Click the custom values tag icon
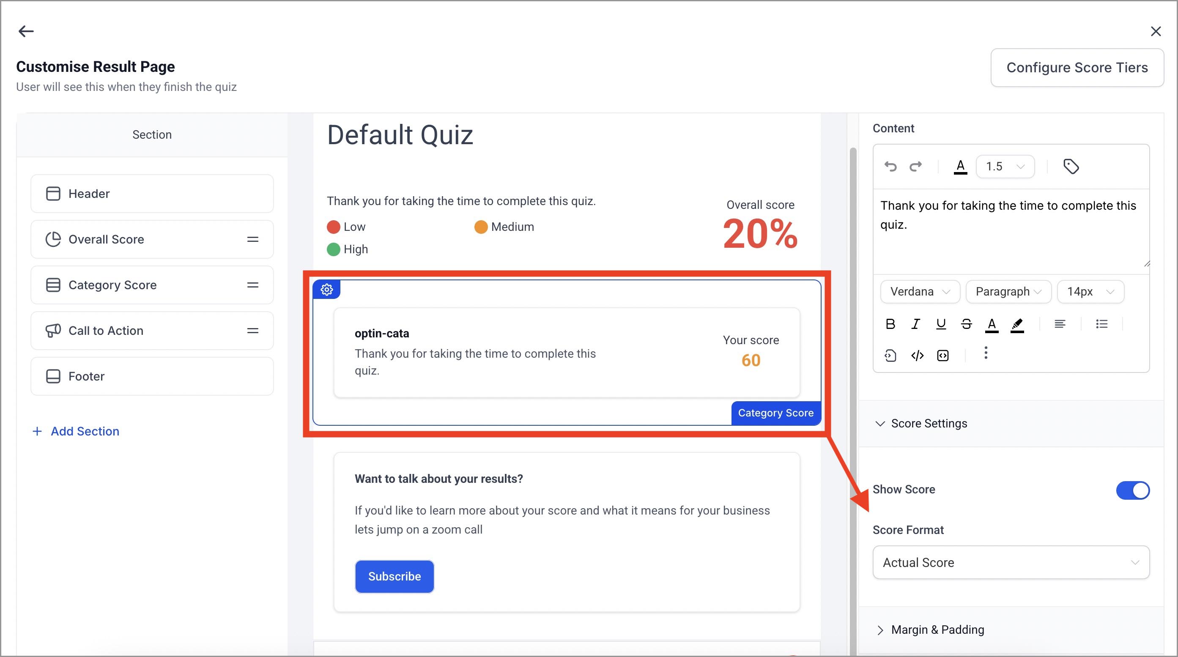The image size is (1178, 657). click(1071, 167)
